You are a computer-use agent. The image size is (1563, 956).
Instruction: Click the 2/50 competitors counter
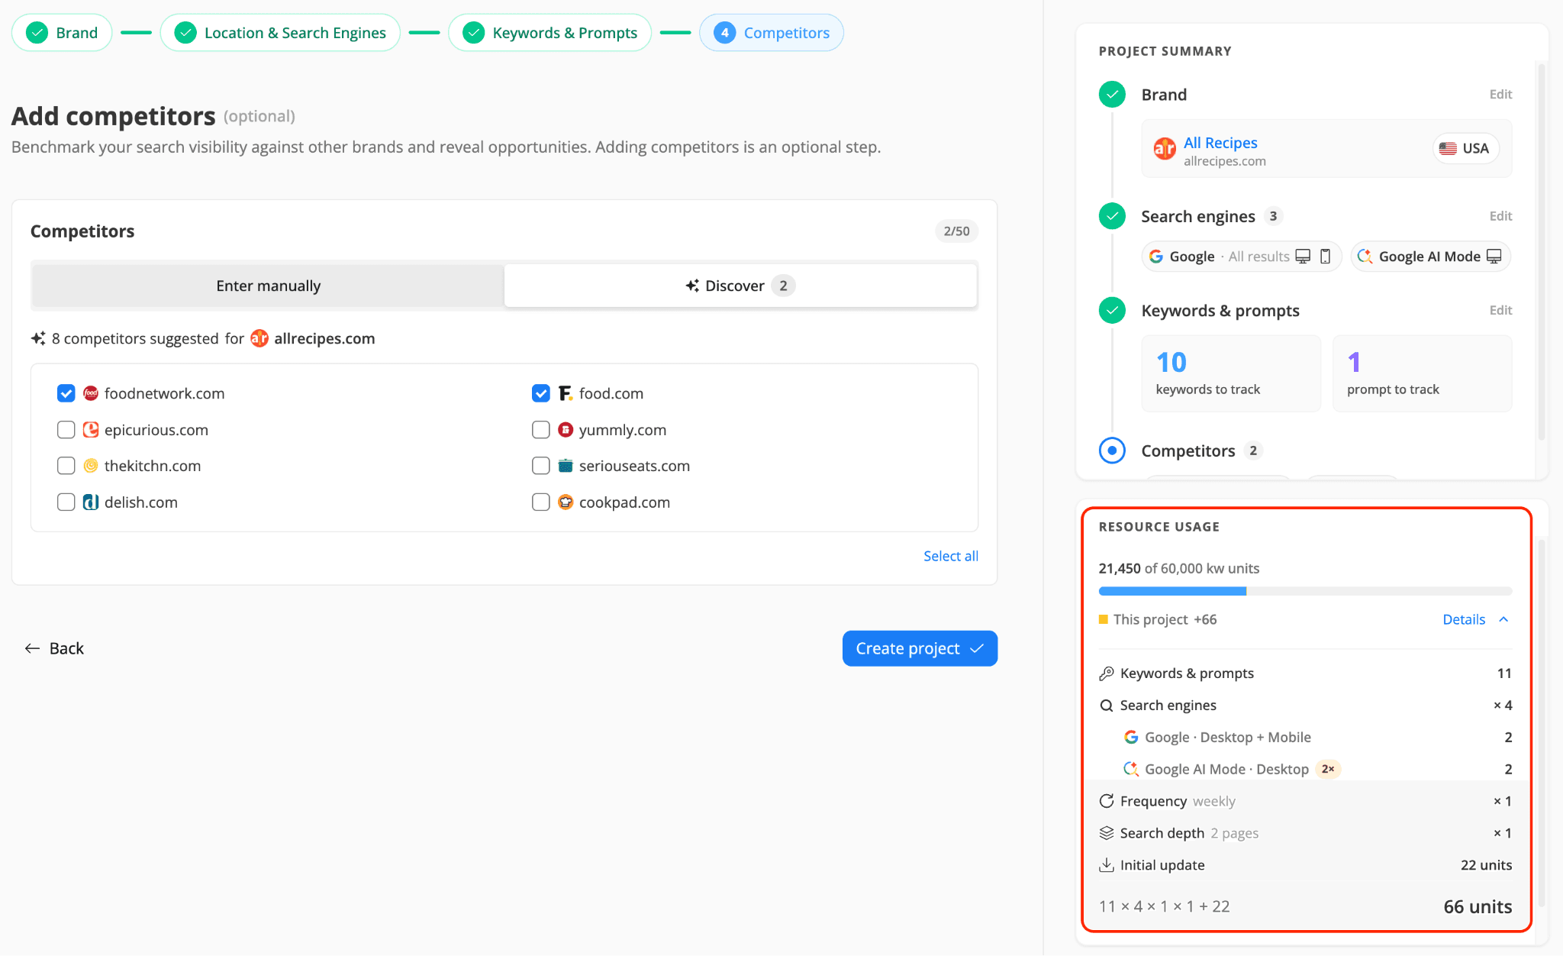tap(956, 231)
